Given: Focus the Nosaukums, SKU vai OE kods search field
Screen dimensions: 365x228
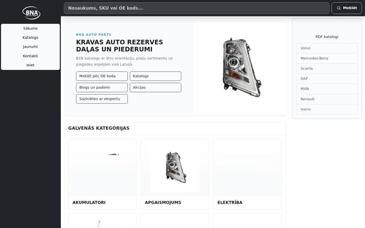Looking at the screenshot, I should (197, 8).
